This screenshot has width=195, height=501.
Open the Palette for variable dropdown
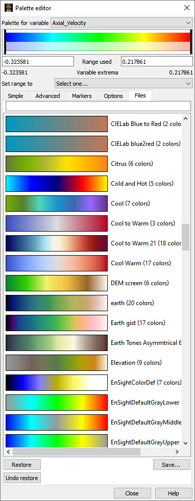coord(121,23)
